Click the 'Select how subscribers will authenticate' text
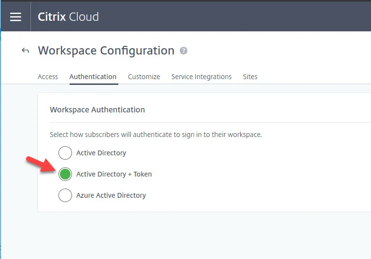371x259 pixels. (156, 135)
